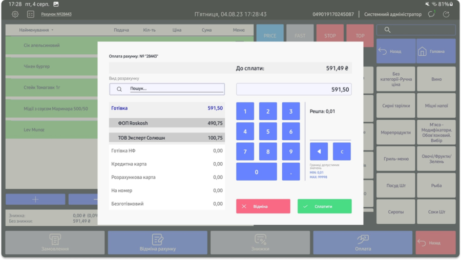
Task: Clear amount with the C key
Action: point(342,151)
